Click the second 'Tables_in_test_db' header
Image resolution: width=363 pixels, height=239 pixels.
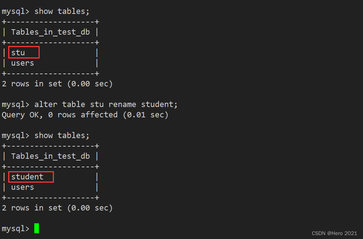tap(50, 156)
